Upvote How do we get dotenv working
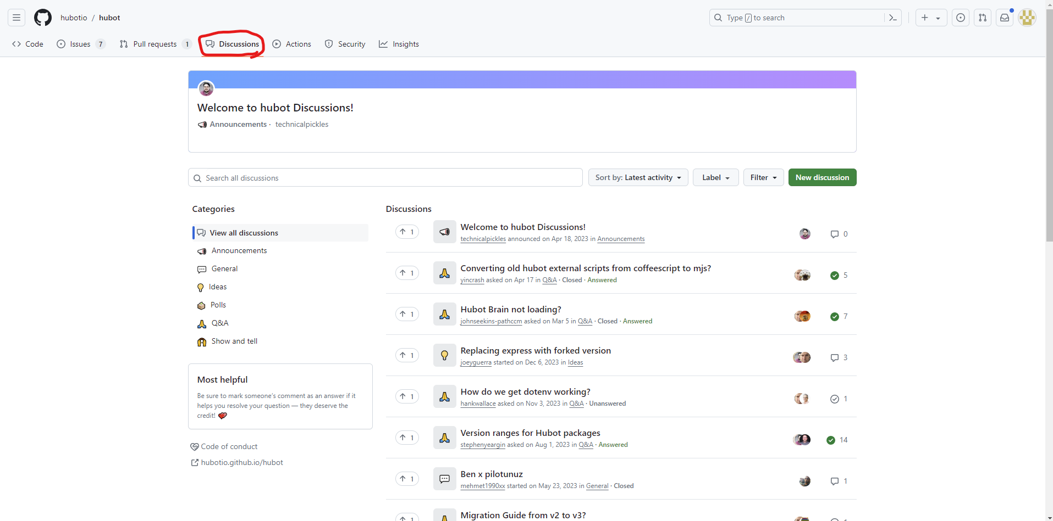Screen dimensions: 1053x521 click(407, 396)
